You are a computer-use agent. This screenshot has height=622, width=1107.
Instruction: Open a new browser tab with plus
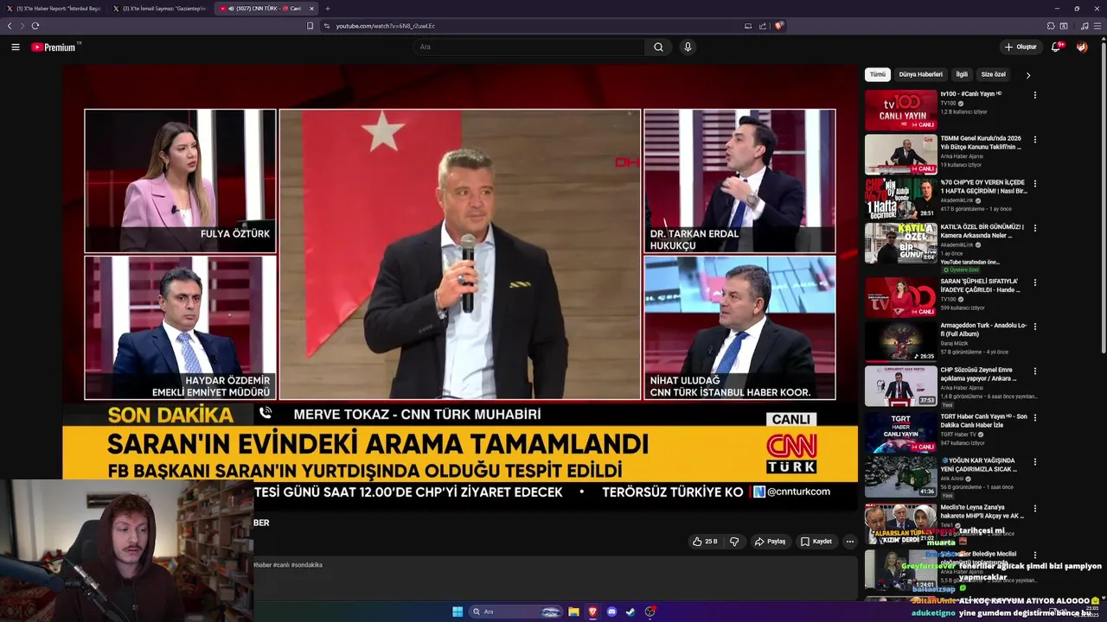click(x=327, y=9)
